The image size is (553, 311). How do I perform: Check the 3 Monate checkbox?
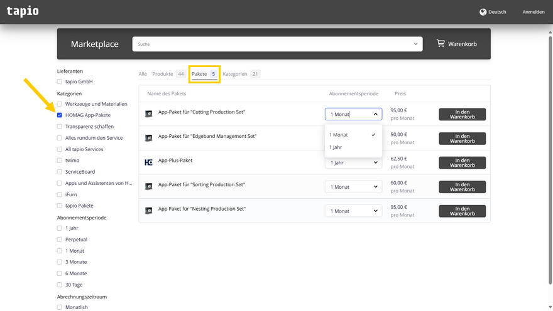[x=59, y=261]
